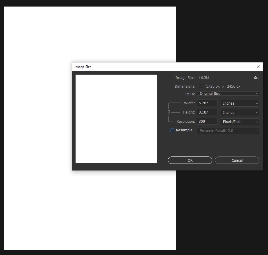Screen dimensions: 268x255
Task: Click the Width field showing 5.787
Action: coord(207,103)
